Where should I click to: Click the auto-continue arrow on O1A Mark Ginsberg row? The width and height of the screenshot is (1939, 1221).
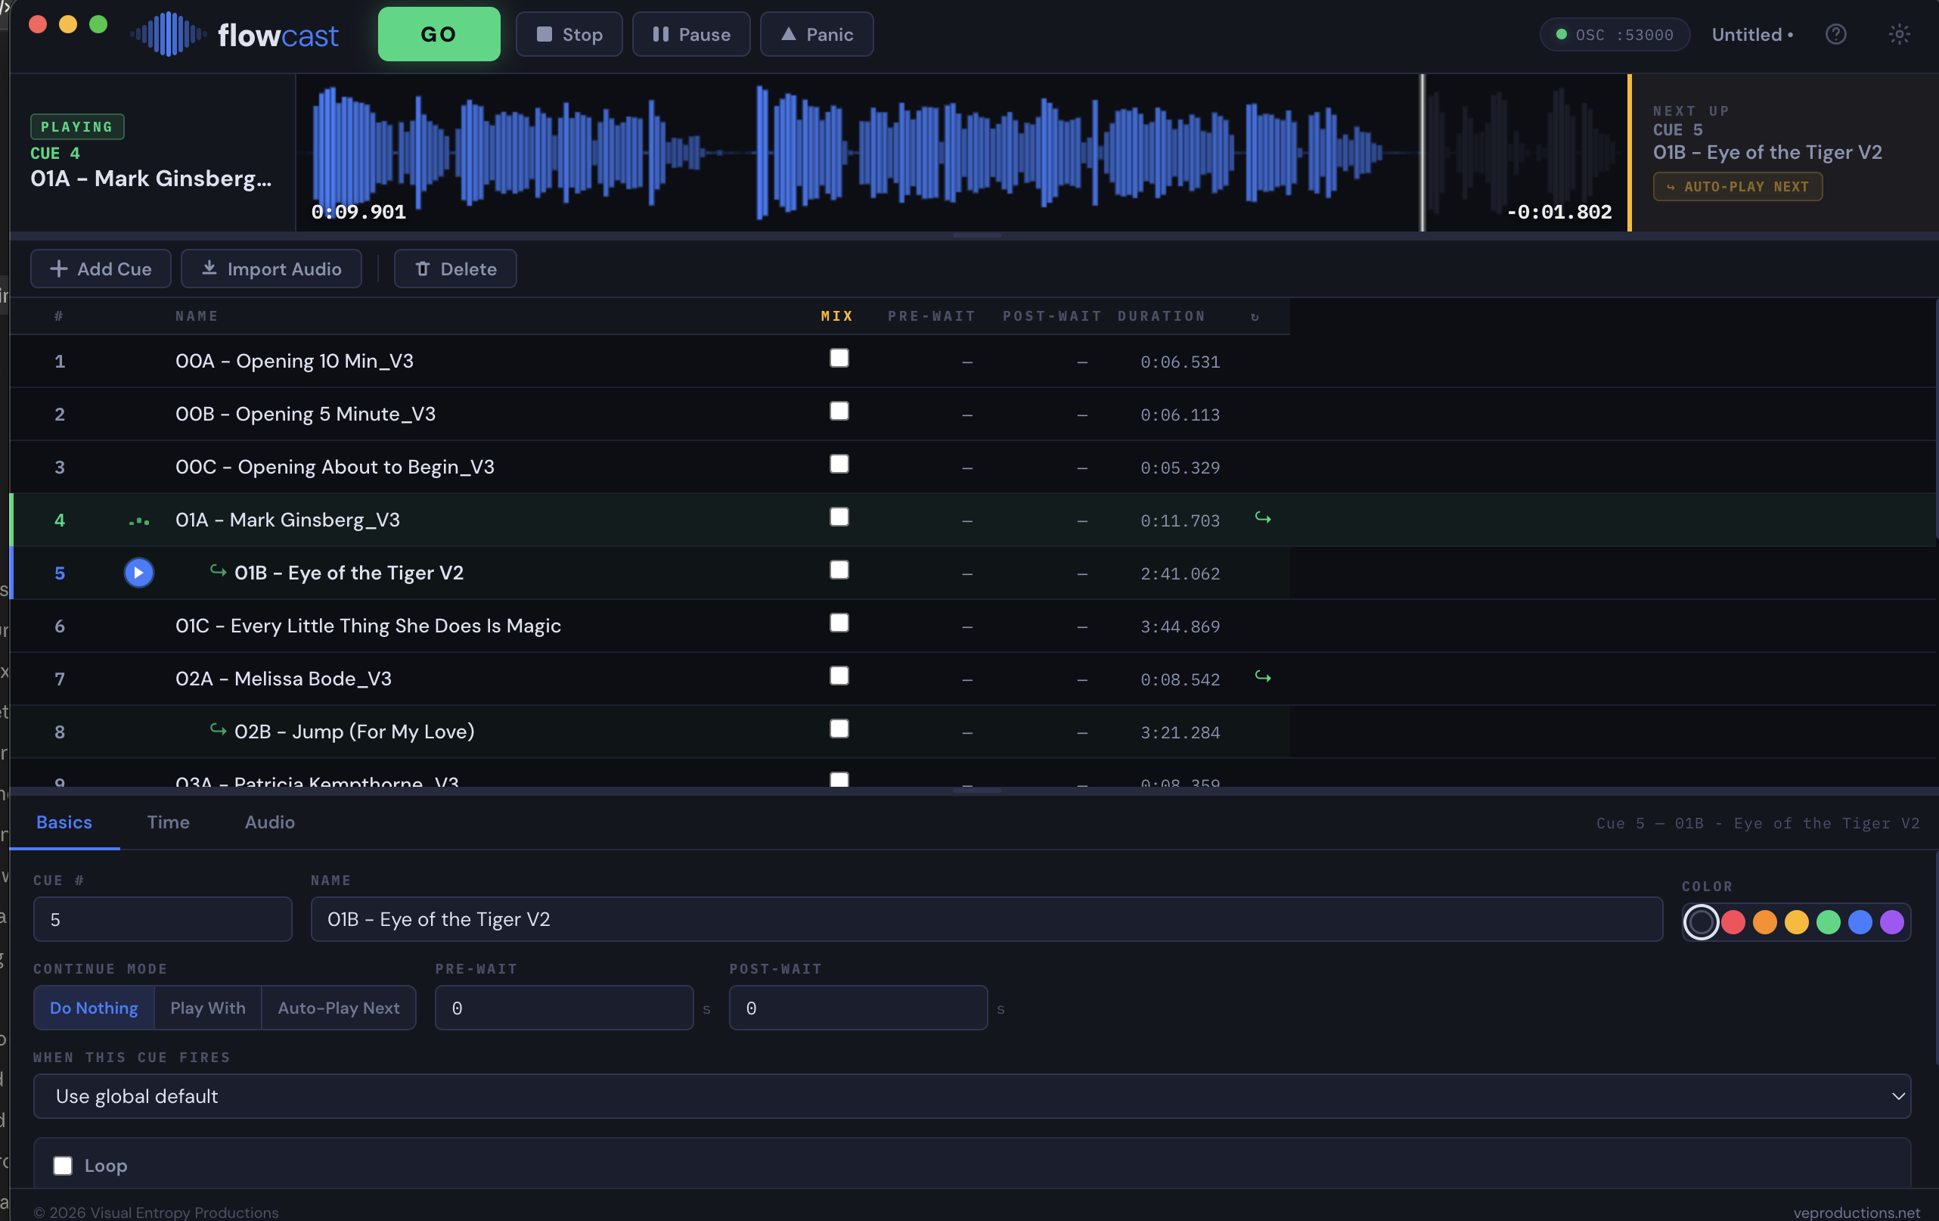click(x=1263, y=518)
